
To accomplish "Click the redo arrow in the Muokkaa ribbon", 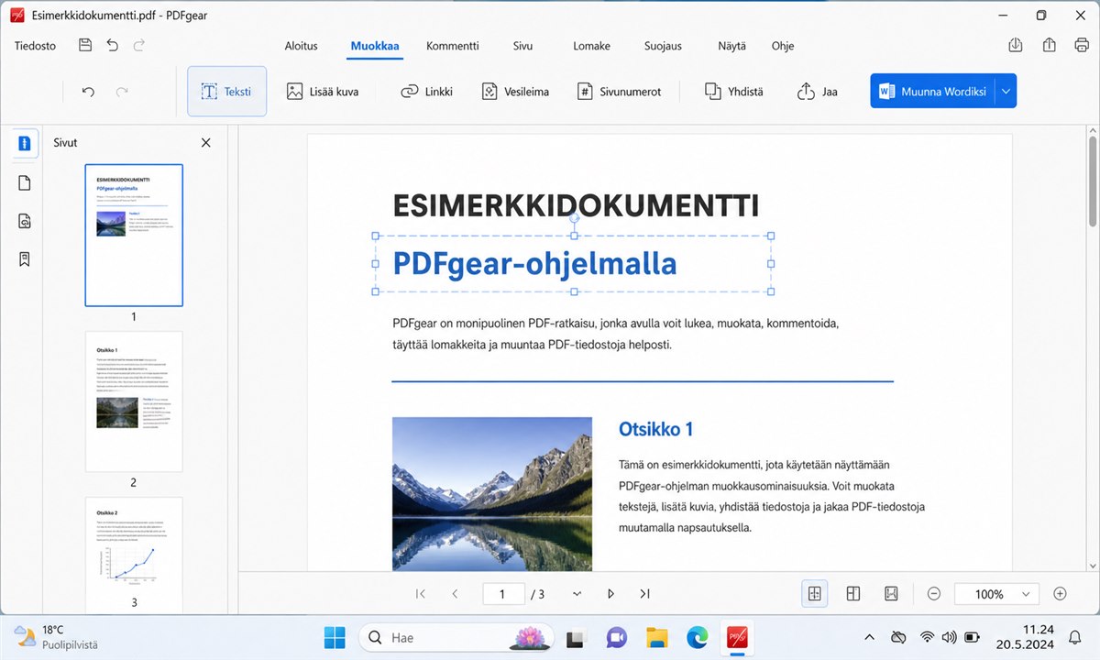I will (122, 92).
